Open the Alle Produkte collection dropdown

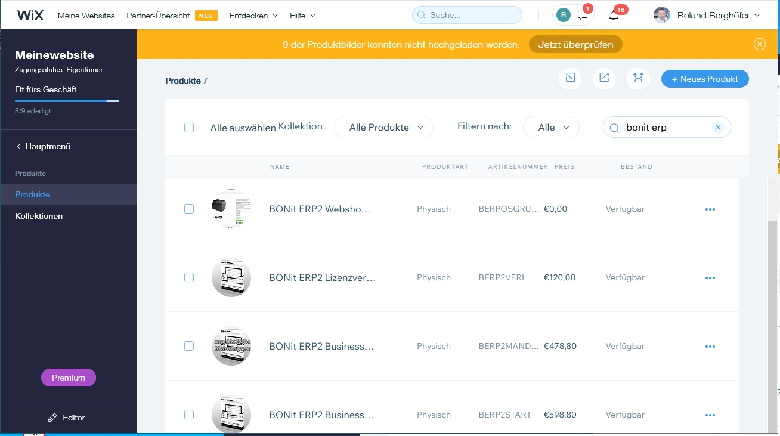383,127
